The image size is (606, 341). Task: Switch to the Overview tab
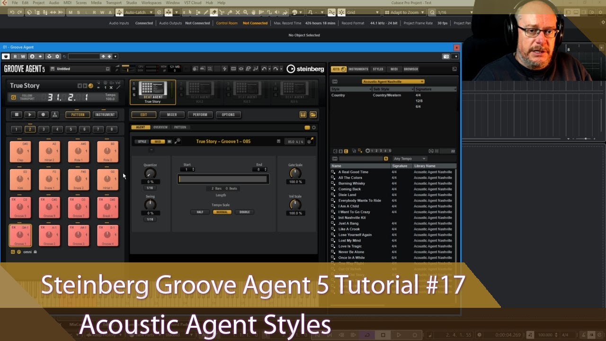[x=160, y=127]
